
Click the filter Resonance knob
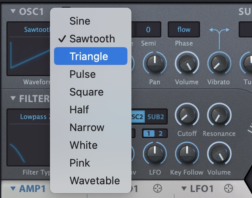click(219, 115)
